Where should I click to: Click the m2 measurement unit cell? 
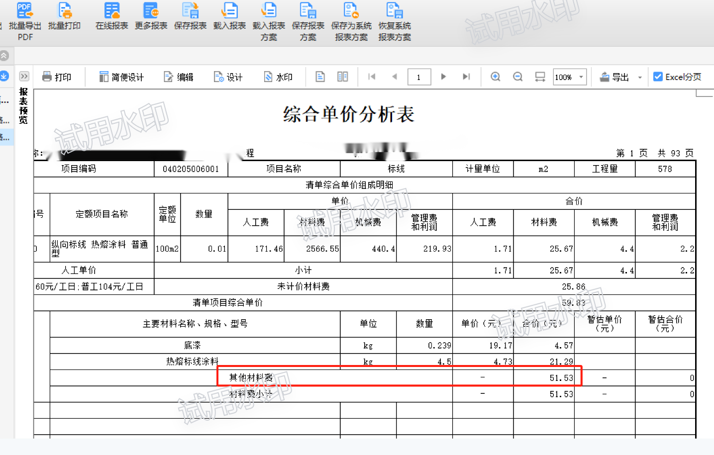click(x=544, y=169)
